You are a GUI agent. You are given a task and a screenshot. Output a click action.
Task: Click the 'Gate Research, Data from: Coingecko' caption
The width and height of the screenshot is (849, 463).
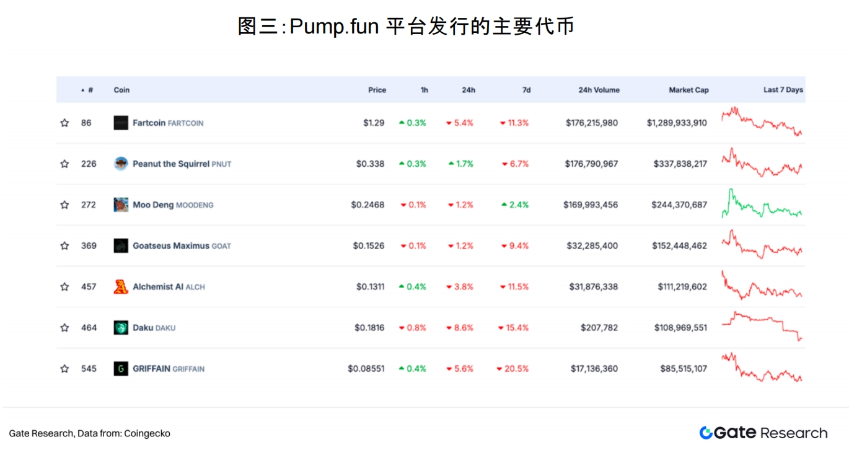pos(90,433)
